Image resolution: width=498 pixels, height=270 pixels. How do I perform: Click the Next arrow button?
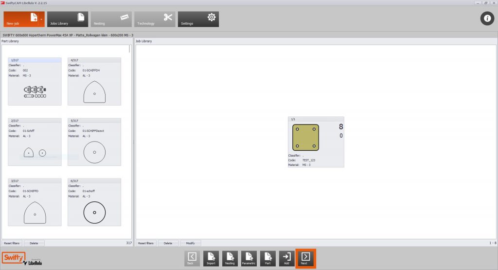click(x=306, y=258)
